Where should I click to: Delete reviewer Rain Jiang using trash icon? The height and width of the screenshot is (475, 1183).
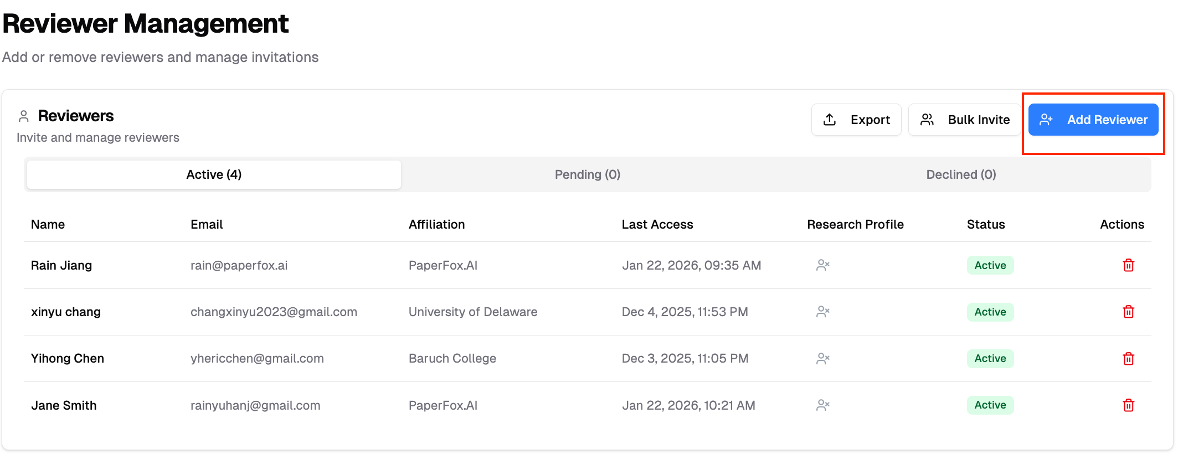click(1128, 265)
